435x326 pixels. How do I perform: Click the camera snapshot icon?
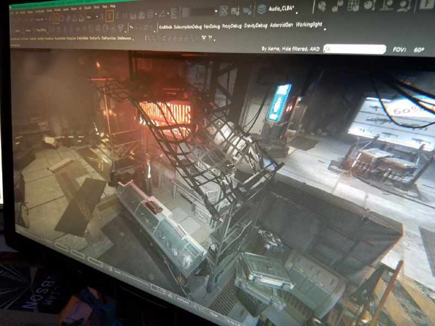141,15
